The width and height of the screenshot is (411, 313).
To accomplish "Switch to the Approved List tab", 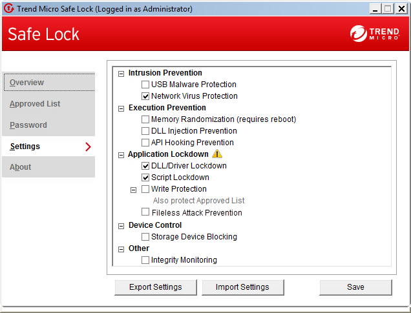I will tap(35, 104).
